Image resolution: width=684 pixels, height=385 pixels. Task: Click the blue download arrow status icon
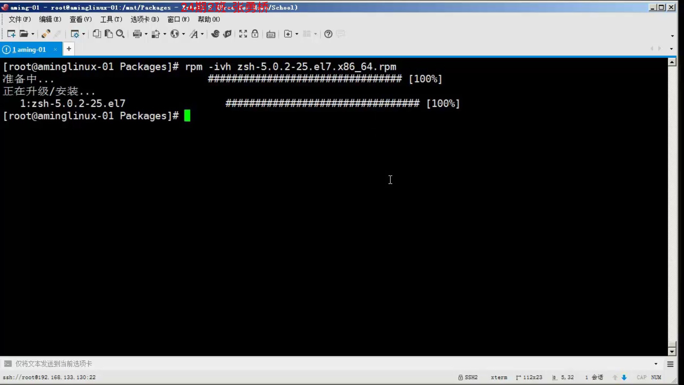[624, 377]
